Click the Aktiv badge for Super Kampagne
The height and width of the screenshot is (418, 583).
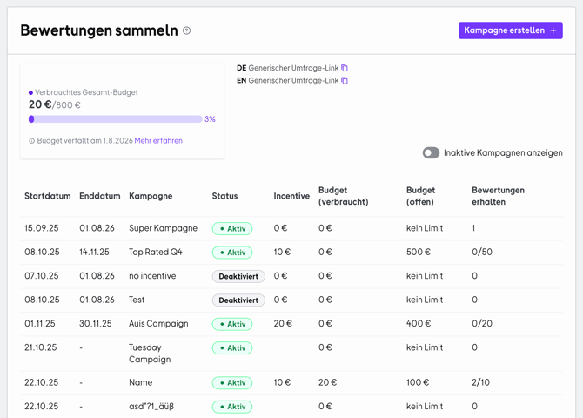point(232,229)
